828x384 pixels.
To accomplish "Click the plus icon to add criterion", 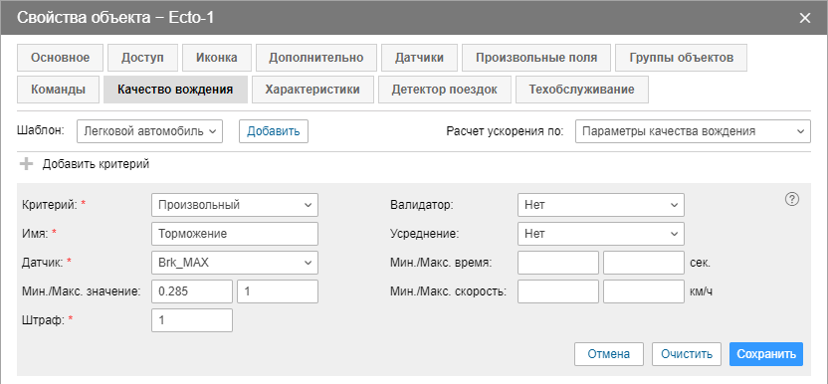I will click(26, 164).
